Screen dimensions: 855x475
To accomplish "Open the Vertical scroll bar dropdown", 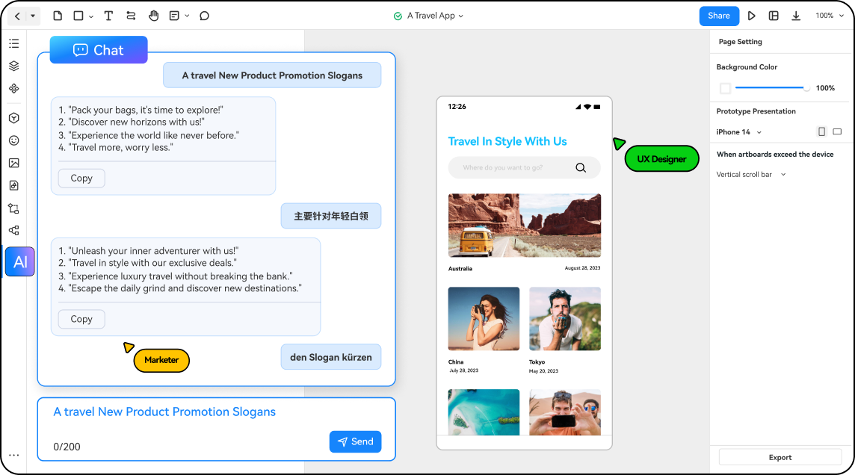I will [751, 174].
